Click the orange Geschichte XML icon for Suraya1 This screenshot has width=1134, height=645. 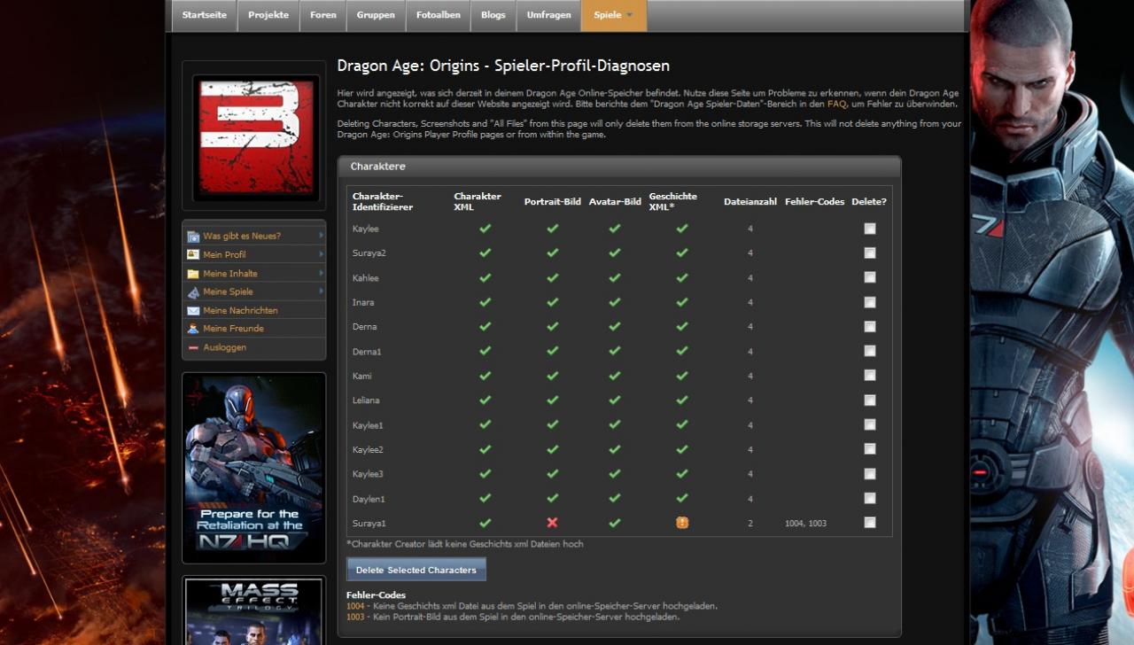click(682, 523)
